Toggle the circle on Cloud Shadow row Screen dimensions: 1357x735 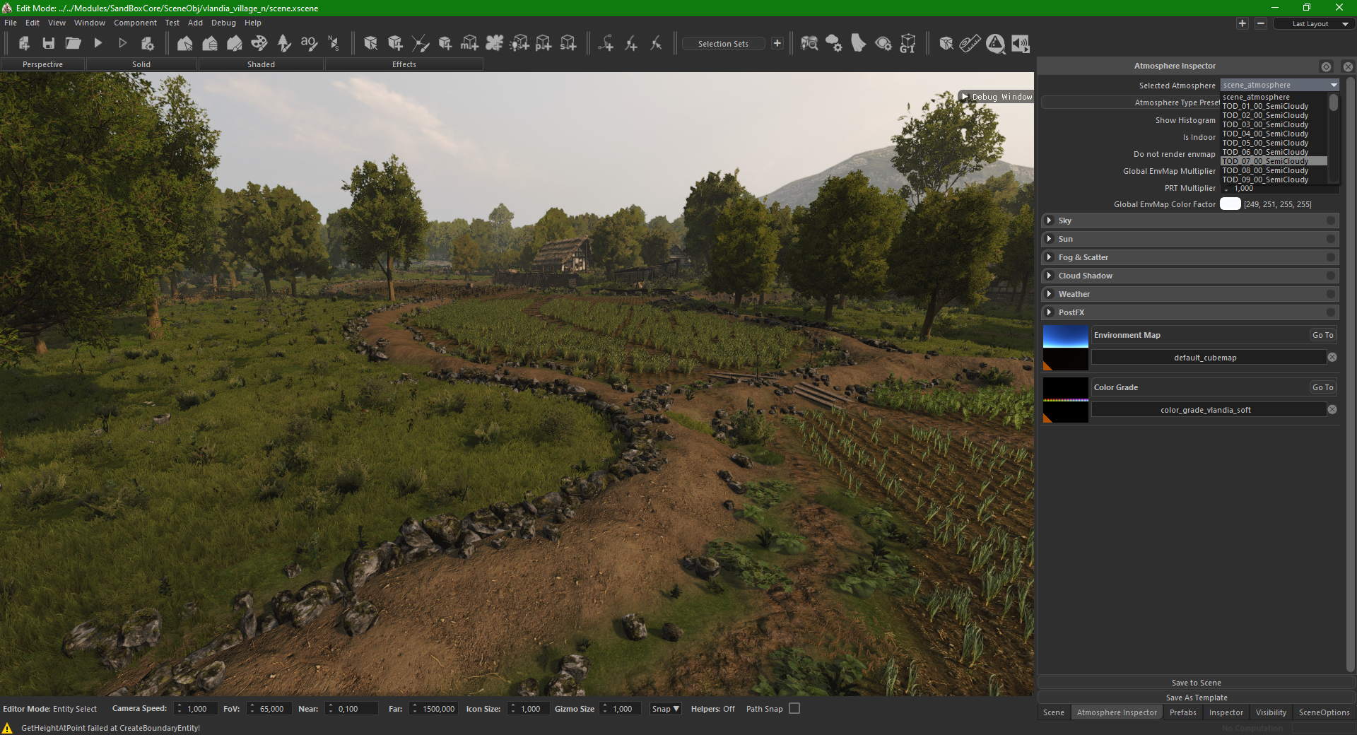pyautogui.click(x=1330, y=276)
